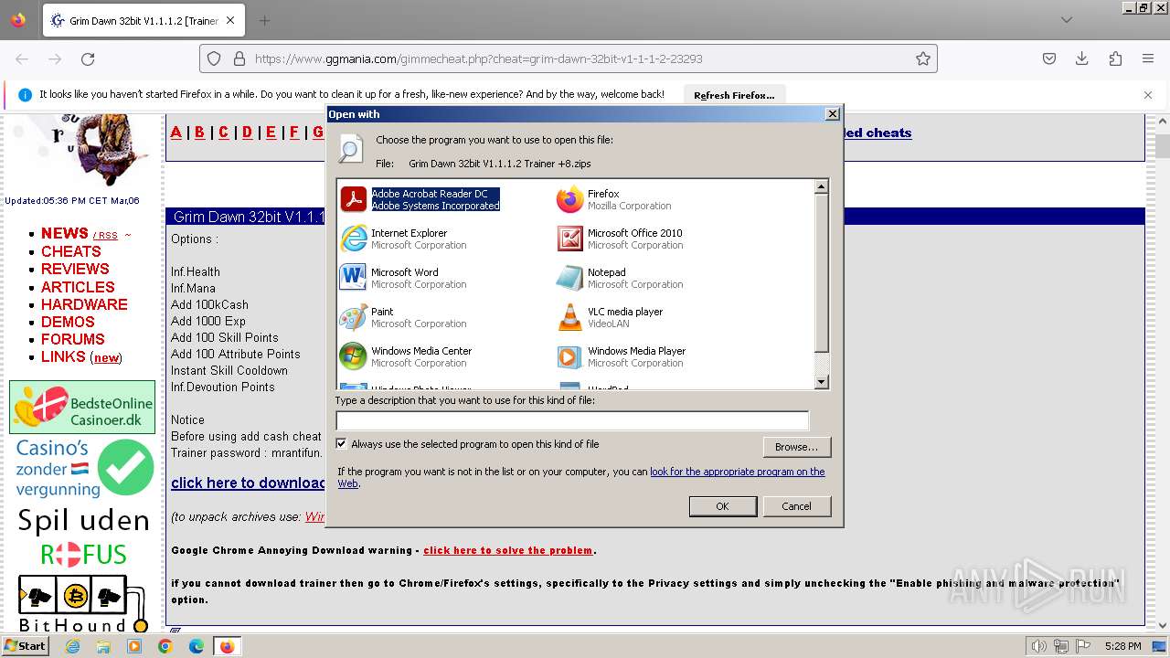The image size is (1170, 658).
Task: Click the program list vertical scrollbar thumb
Action: tap(821, 272)
